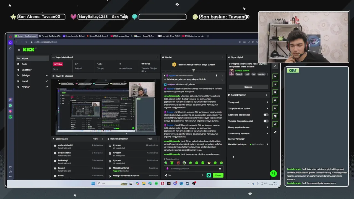Click the browser address bar

point(133,42)
